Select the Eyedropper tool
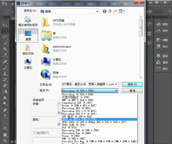The height and width of the screenshot is (144, 172). pos(5,55)
